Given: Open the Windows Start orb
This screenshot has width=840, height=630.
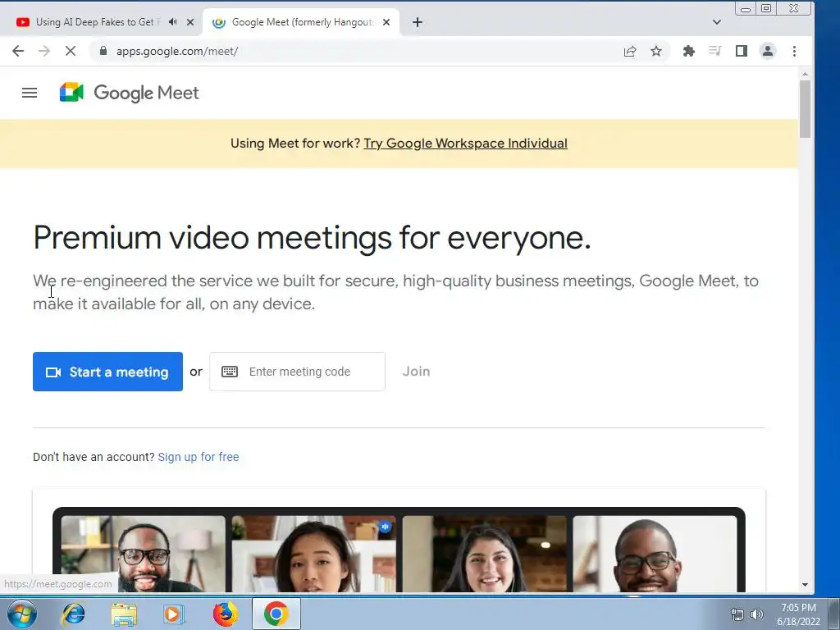Looking at the screenshot, I should (22, 614).
